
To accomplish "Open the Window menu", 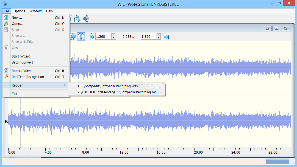I will (x=35, y=11).
